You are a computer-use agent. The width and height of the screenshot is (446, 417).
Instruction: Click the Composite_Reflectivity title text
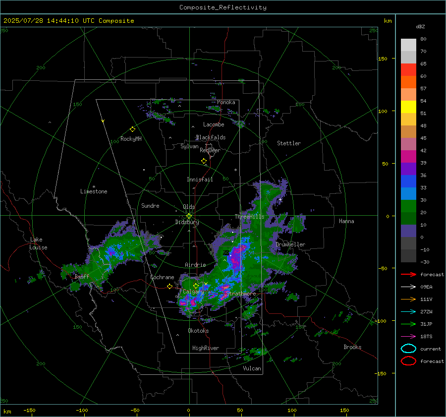click(x=223, y=7)
